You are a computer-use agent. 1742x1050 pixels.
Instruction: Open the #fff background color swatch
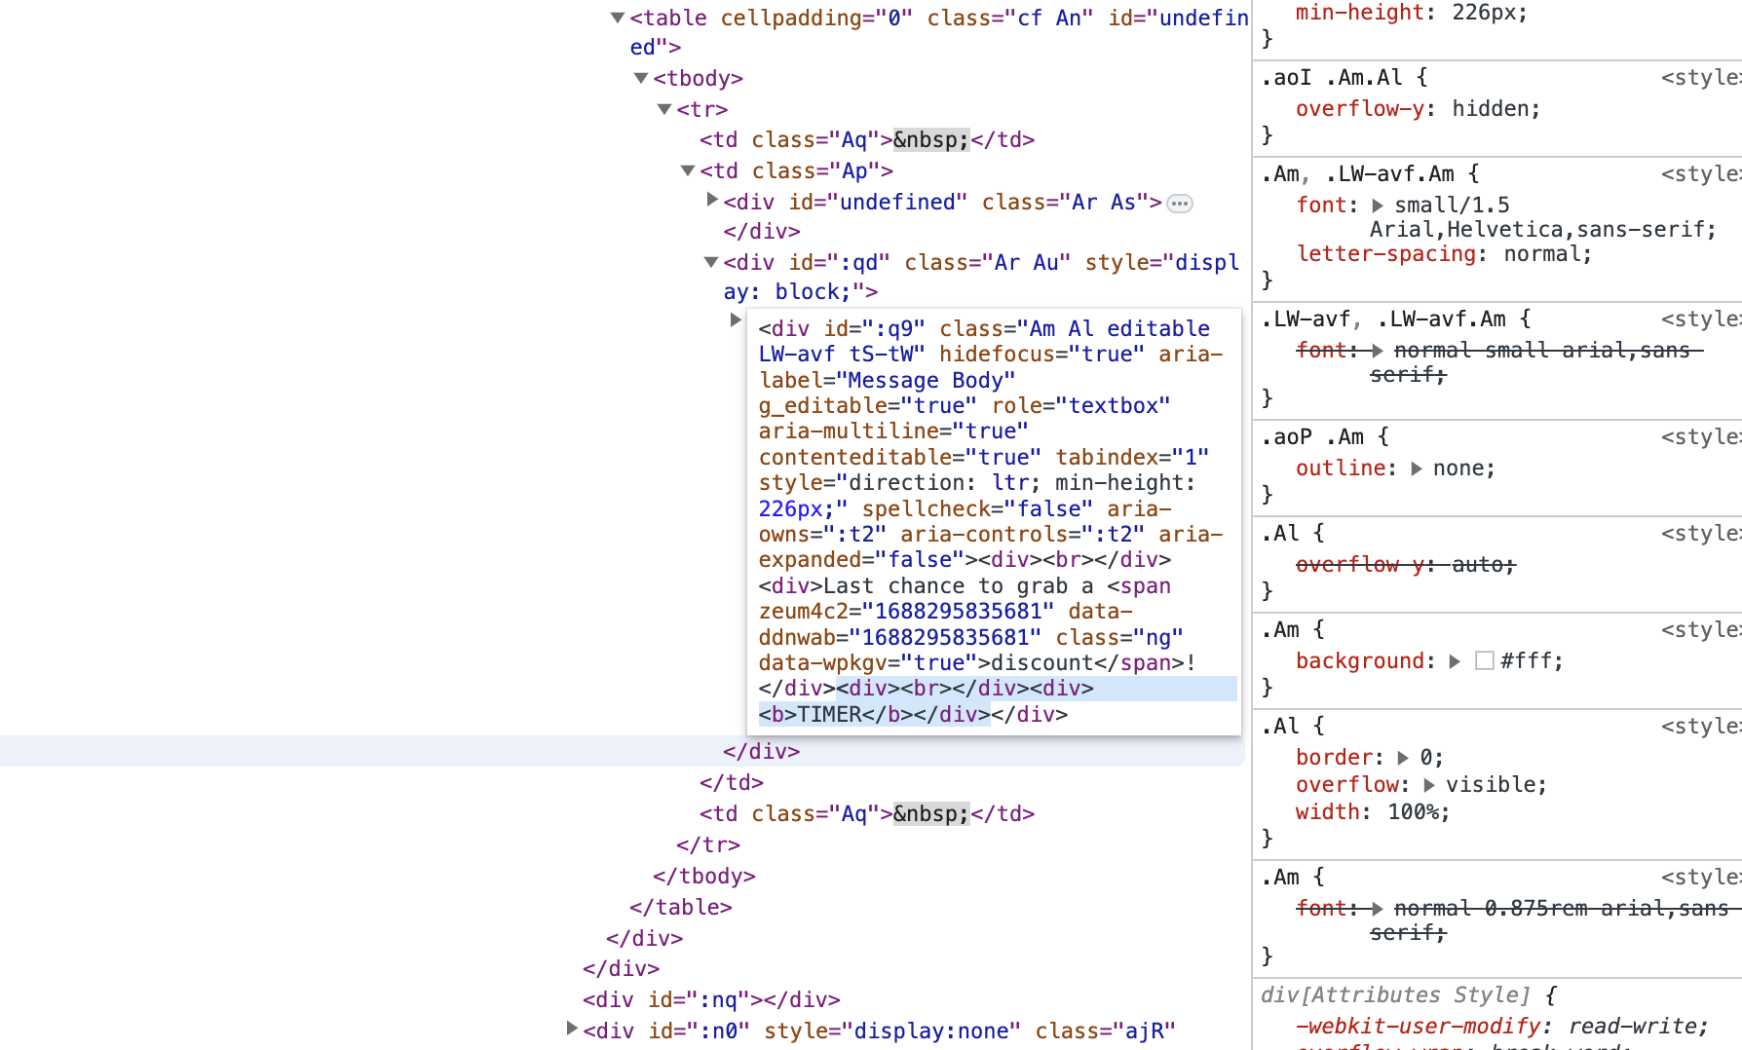1485,661
